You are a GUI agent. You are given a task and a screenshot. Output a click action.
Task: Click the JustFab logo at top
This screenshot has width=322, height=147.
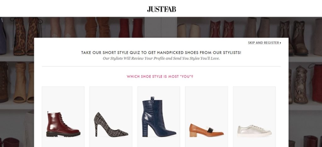click(x=161, y=9)
